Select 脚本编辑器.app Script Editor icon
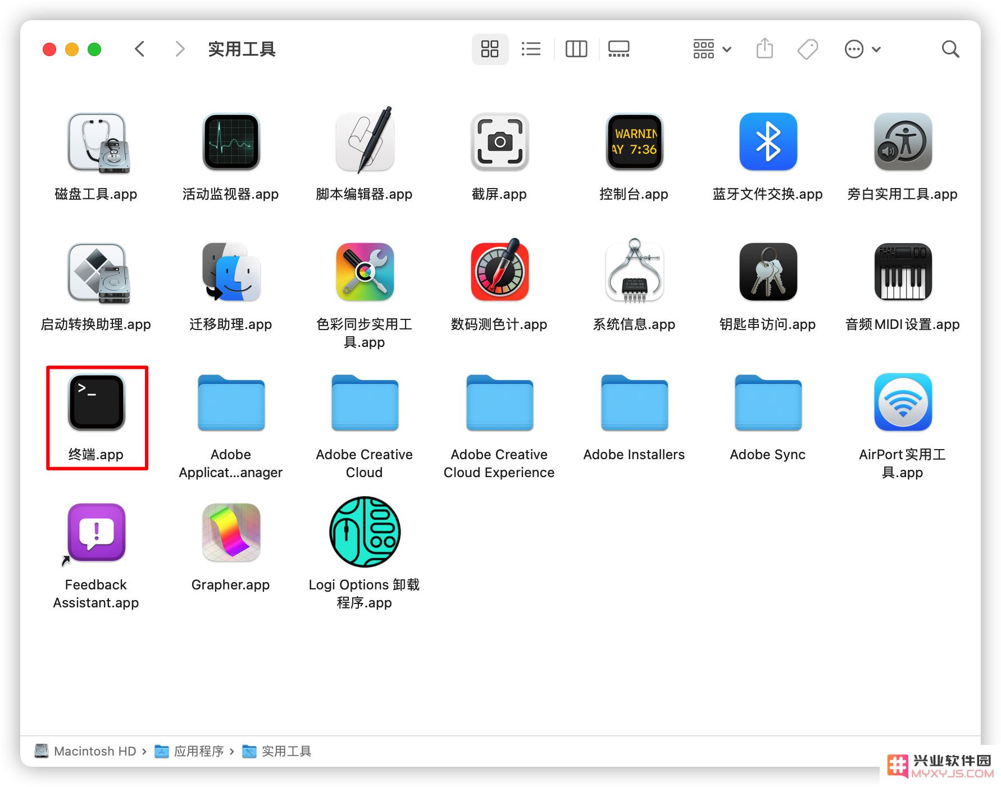The width and height of the screenshot is (1001, 787). coord(365,140)
